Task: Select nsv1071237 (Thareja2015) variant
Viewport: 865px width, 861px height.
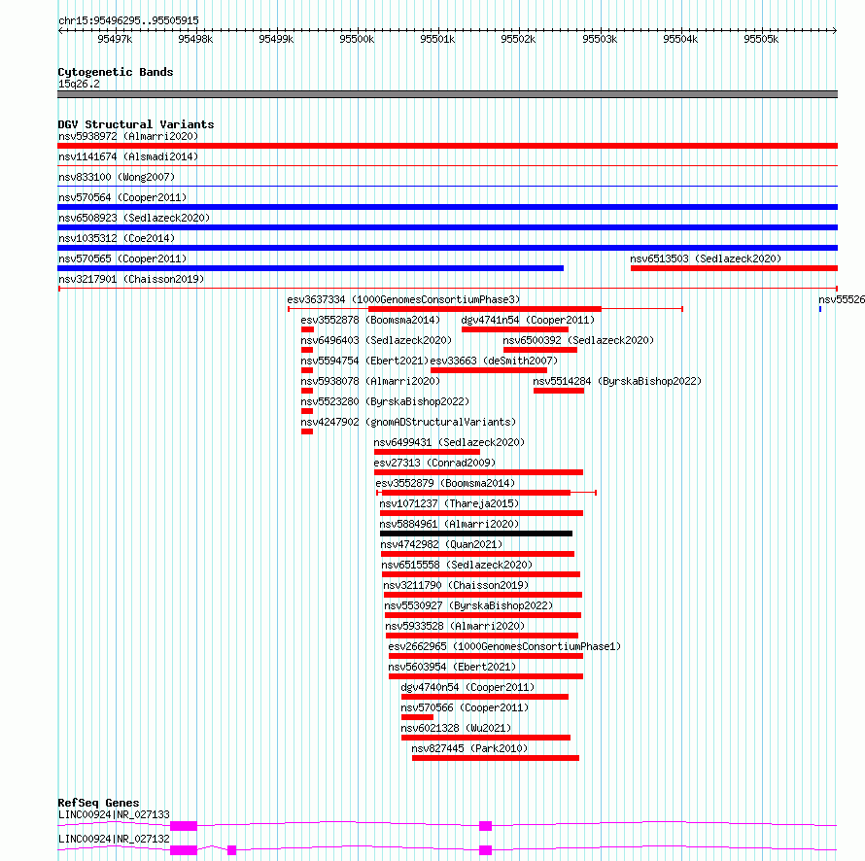Action: 449,503
